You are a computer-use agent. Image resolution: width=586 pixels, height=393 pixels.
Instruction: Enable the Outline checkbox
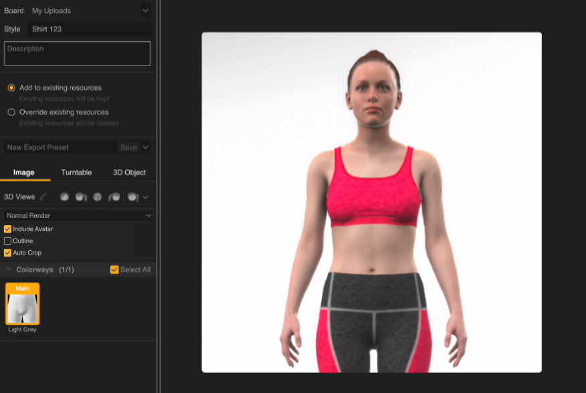click(x=8, y=241)
